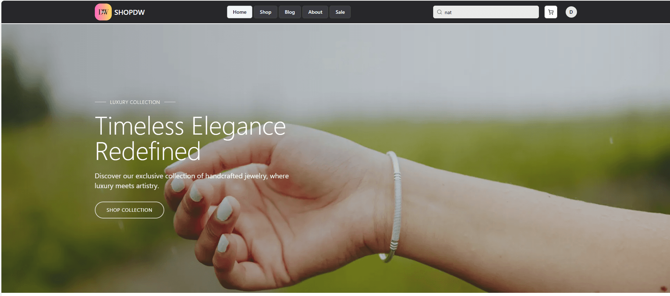The height and width of the screenshot is (296, 670).
Task: Click the 'Timeless Elegance Redefined' heading
Action: [x=190, y=138]
